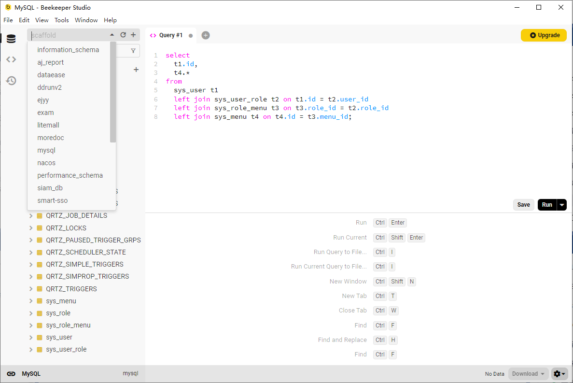Click the plus icon beside the entity filter
The width and height of the screenshot is (573, 383).
pos(136,70)
